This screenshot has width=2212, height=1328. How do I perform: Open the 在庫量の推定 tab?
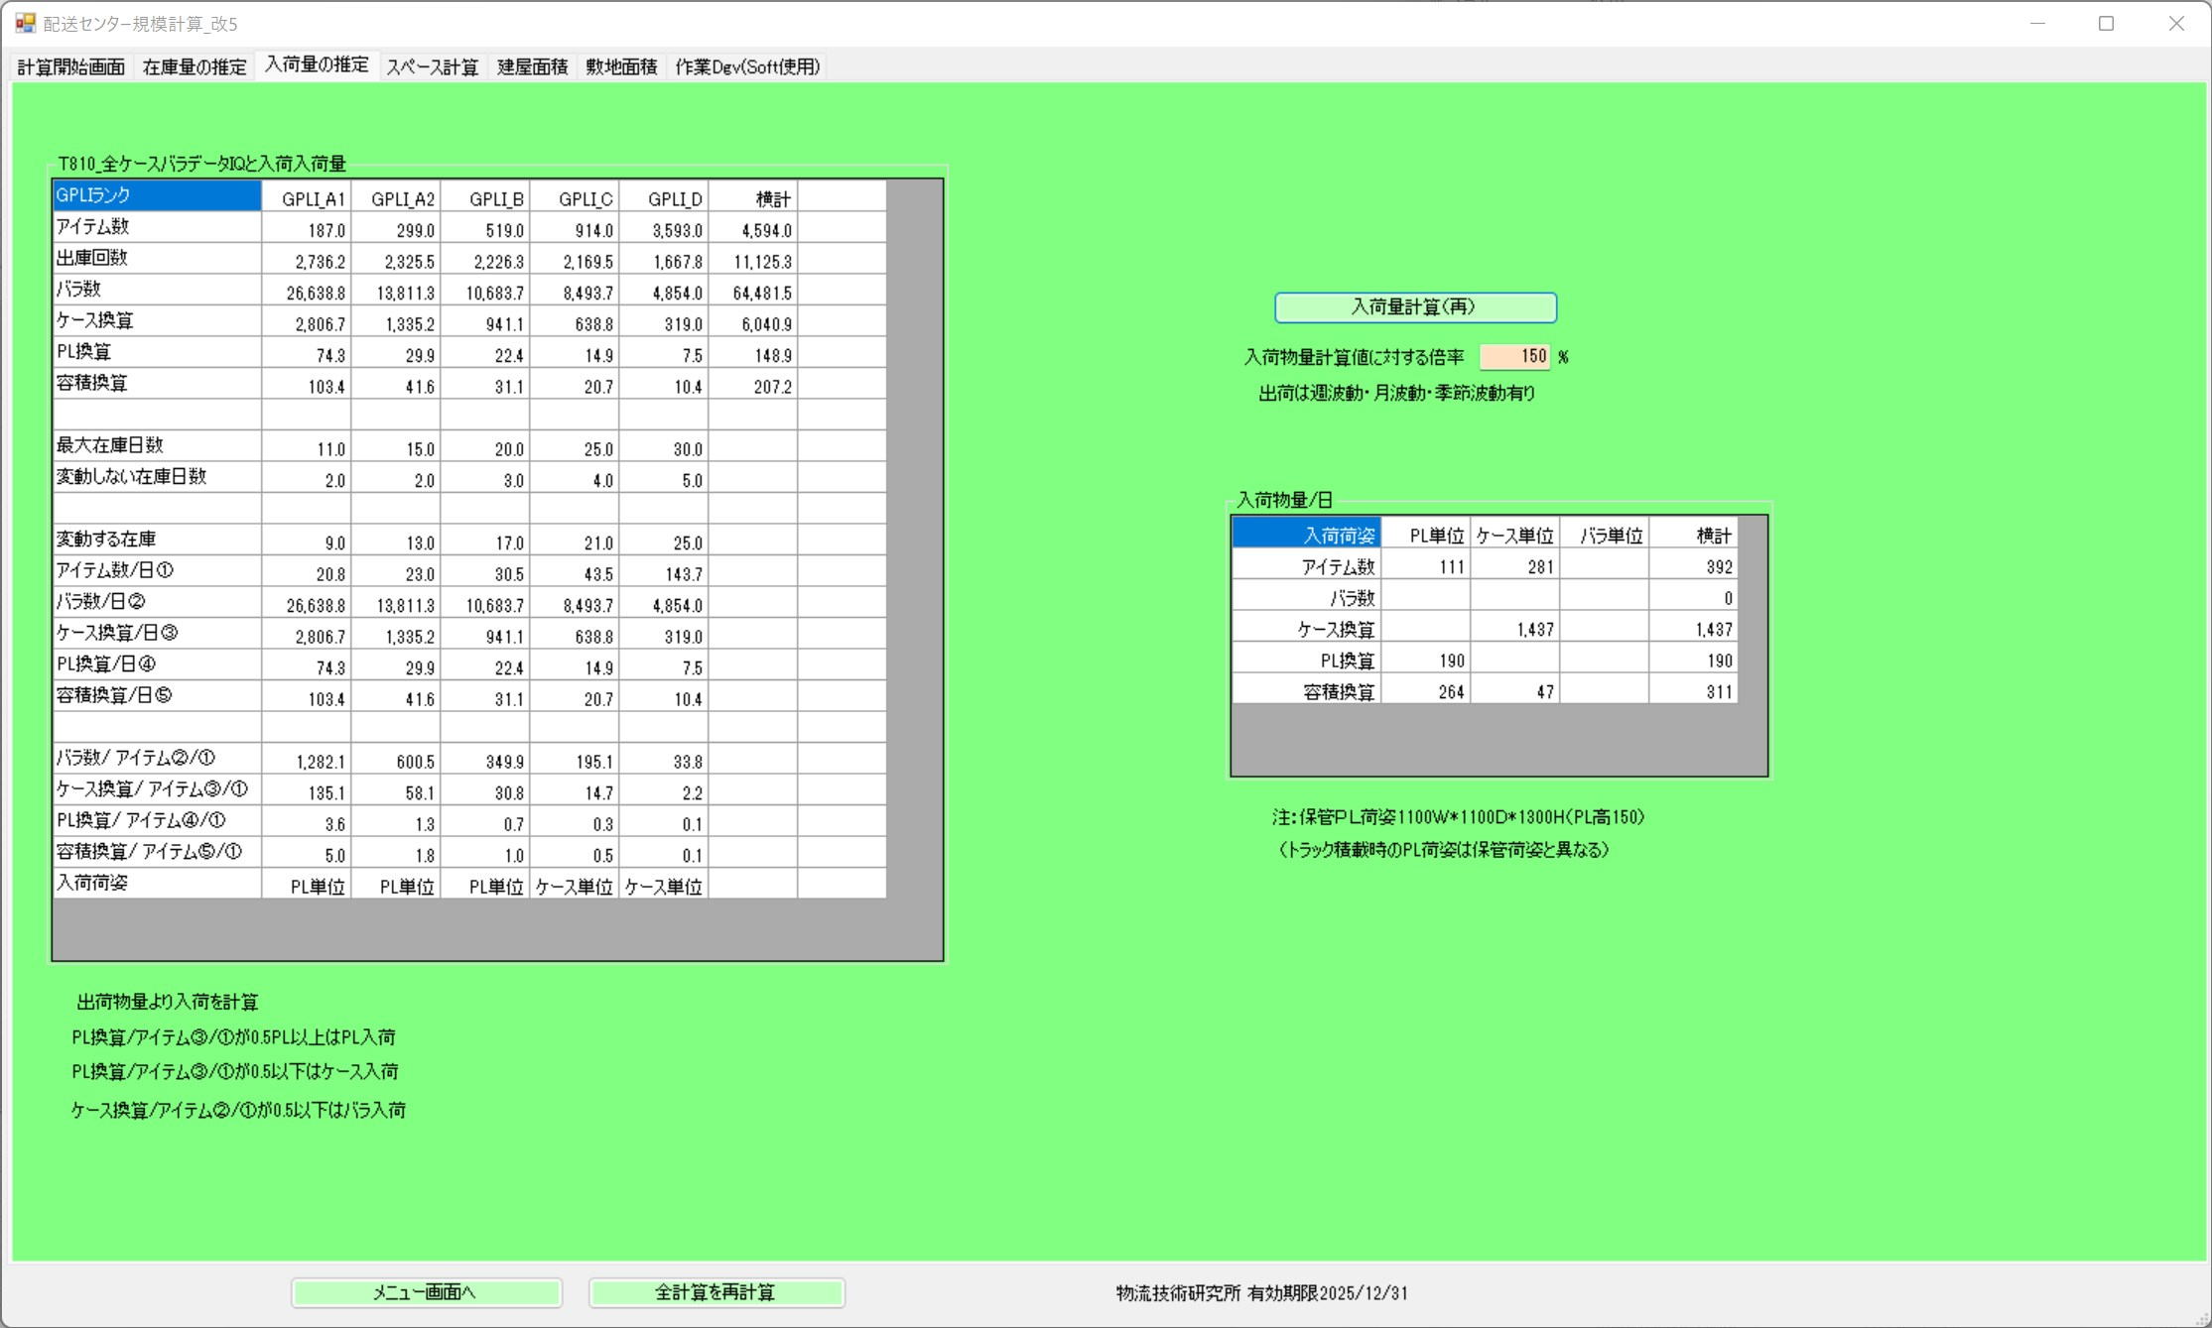tap(194, 66)
